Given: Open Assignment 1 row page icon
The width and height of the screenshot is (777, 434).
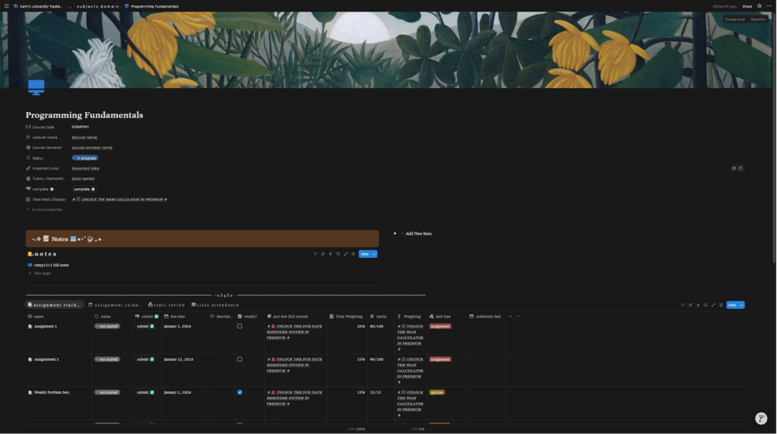Looking at the screenshot, I should (30, 327).
